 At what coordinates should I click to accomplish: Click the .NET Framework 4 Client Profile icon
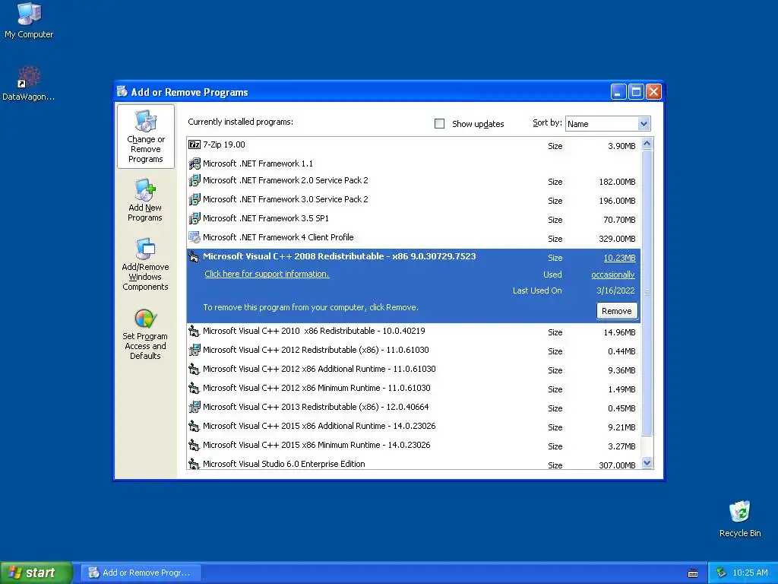pos(194,237)
